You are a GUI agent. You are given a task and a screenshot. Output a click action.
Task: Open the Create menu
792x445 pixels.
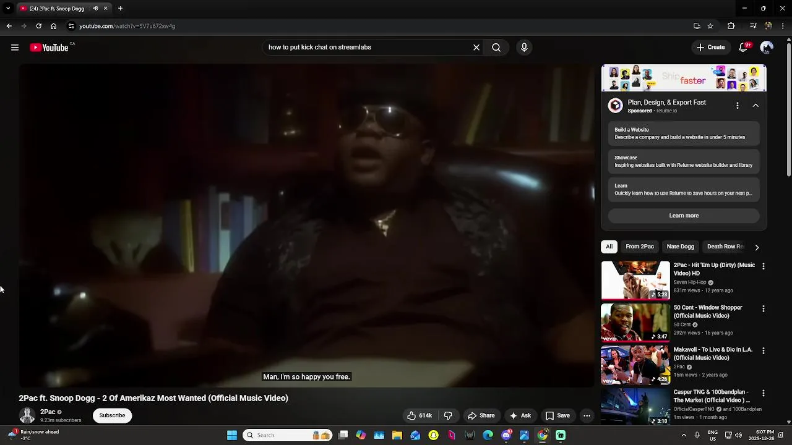(x=710, y=48)
